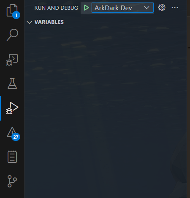Open the notepad icon in activity bar
190x198 pixels.
(x=12, y=157)
